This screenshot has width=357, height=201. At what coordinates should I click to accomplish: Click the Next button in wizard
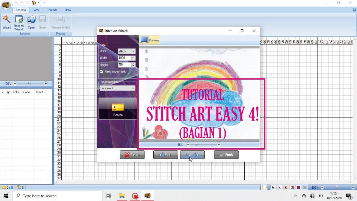click(x=192, y=155)
